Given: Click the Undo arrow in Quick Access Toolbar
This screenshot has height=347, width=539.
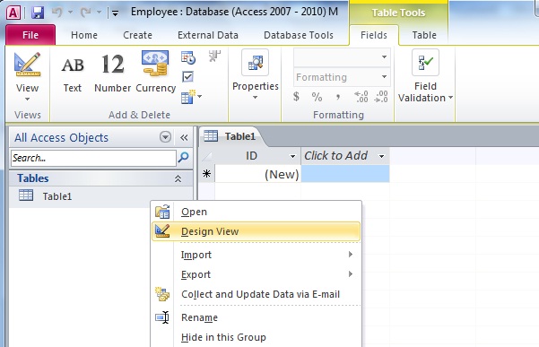Looking at the screenshot, I should [57, 13].
